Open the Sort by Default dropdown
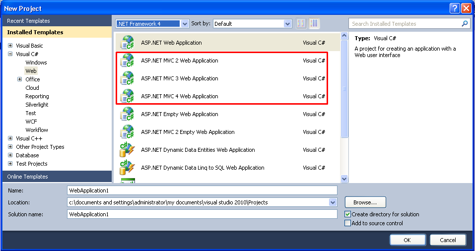The width and height of the screenshot is (475, 251). [x=287, y=24]
